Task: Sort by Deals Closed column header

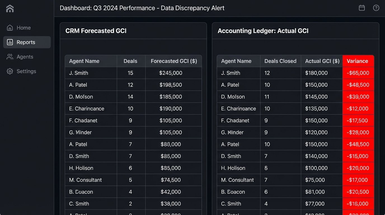Action: pyautogui.click(x=280, y=61)
